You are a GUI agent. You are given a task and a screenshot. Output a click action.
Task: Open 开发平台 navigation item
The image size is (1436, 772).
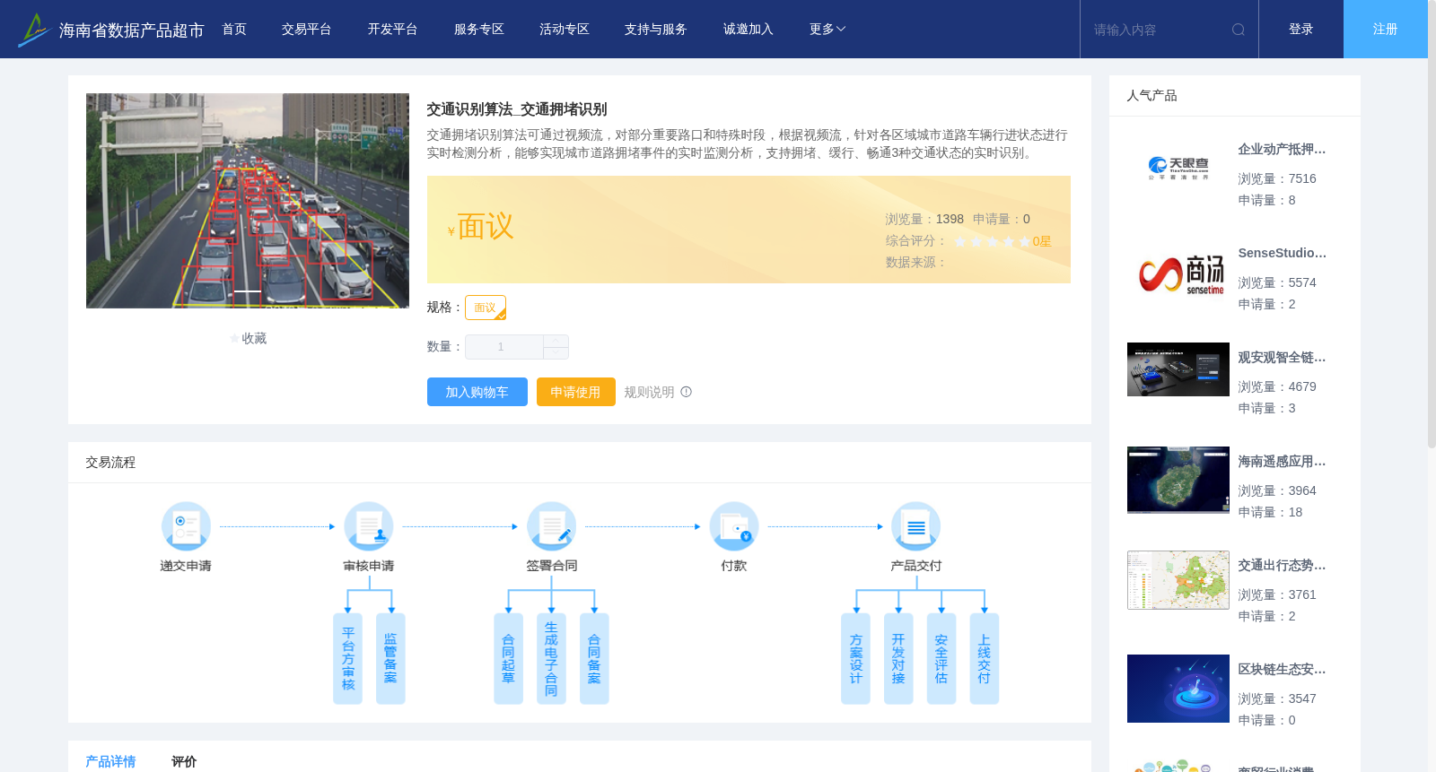(392, 30)
